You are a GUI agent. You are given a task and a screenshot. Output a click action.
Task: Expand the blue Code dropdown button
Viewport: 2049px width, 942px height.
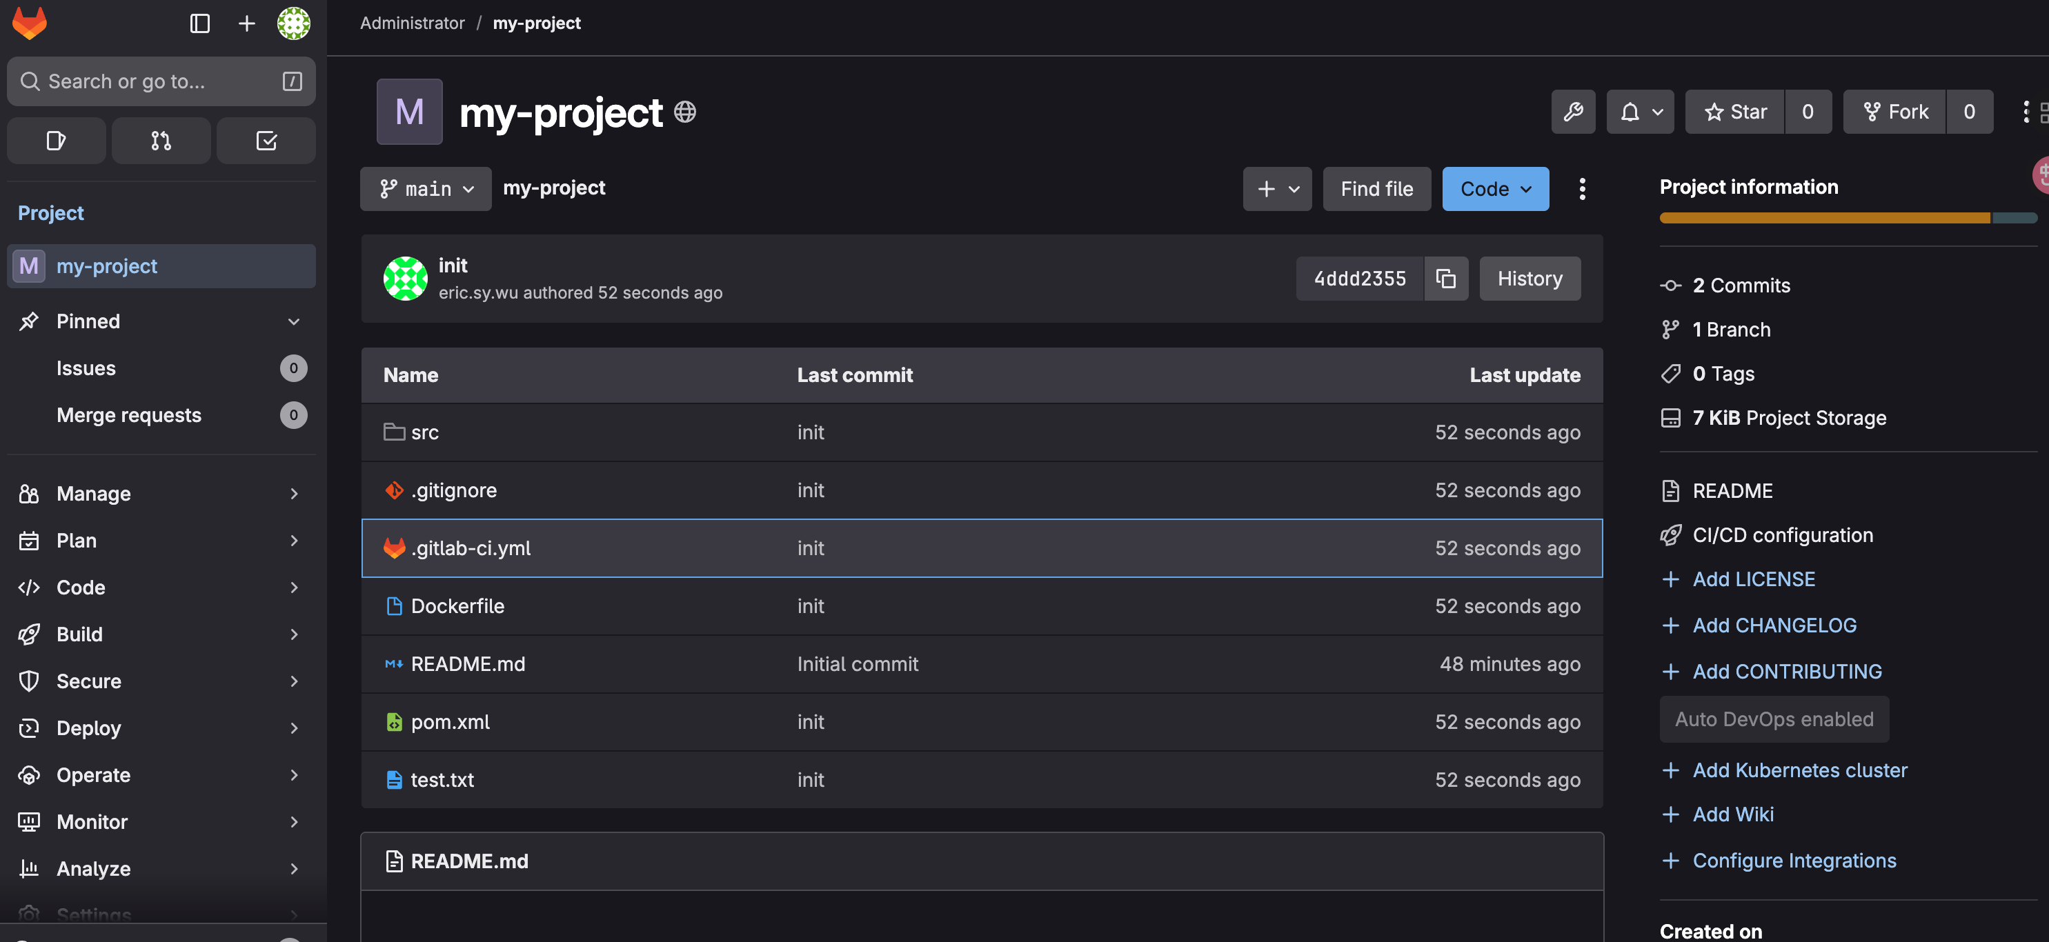(x=1494, y=188)
